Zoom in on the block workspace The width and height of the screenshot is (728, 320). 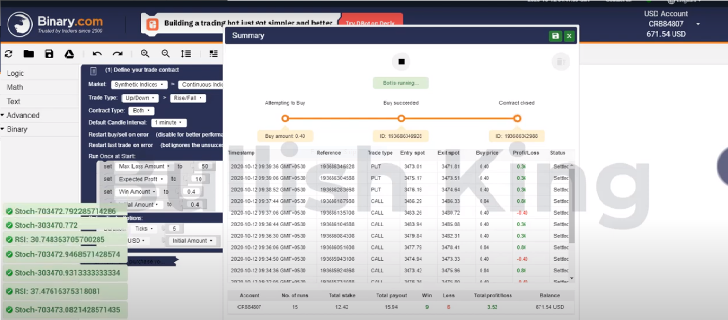pos(145,54)
